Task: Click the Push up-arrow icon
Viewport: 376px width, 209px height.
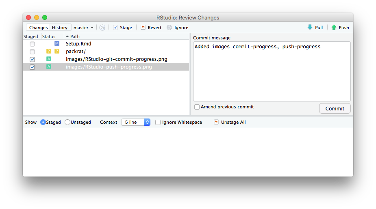Action: coord(334,28)
